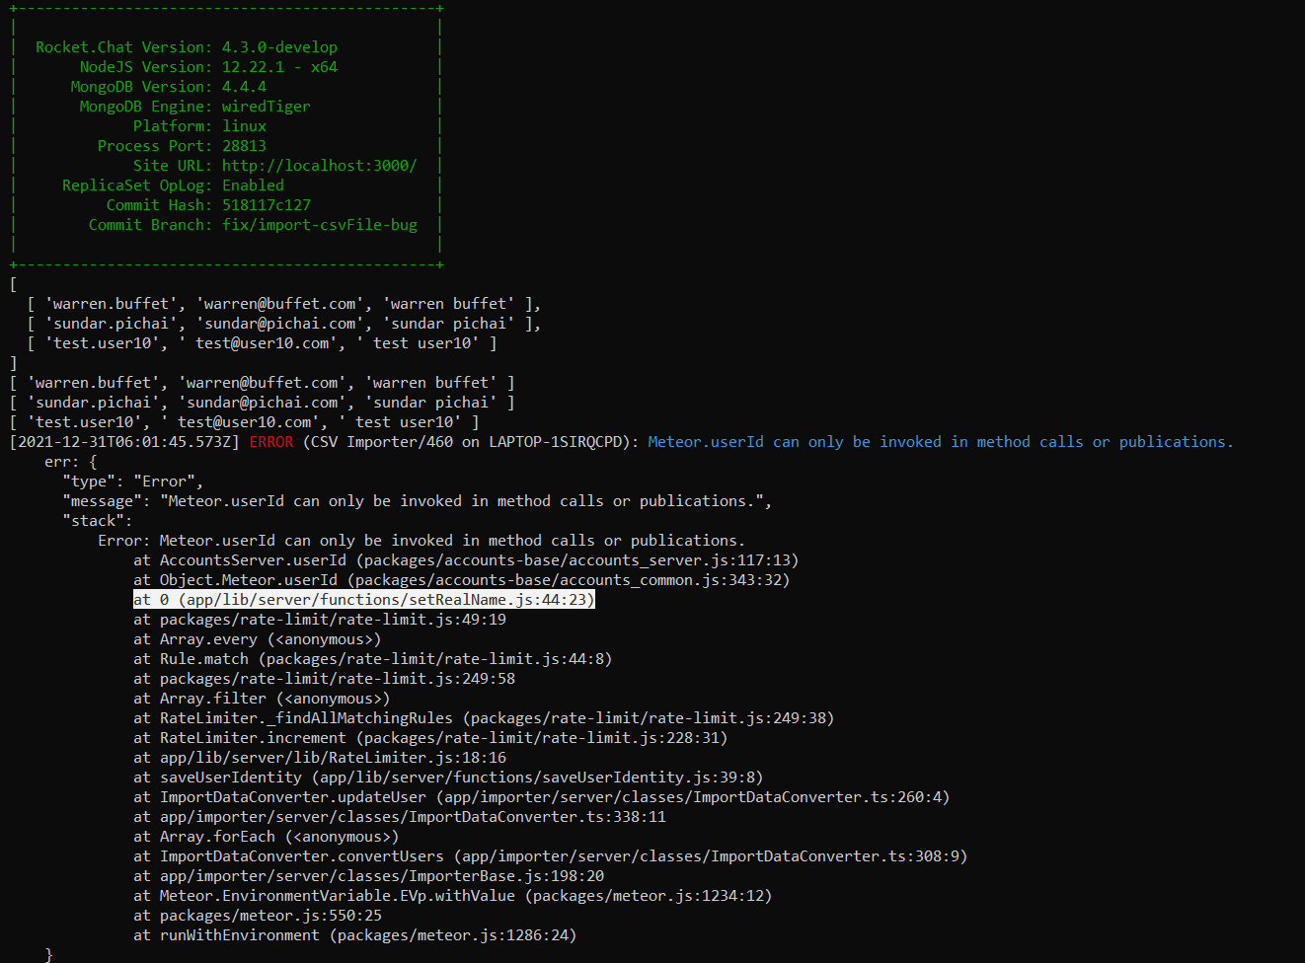
Task: Click the Rocket.Chat version 4.3.0-develop
Action: [279, 47]
